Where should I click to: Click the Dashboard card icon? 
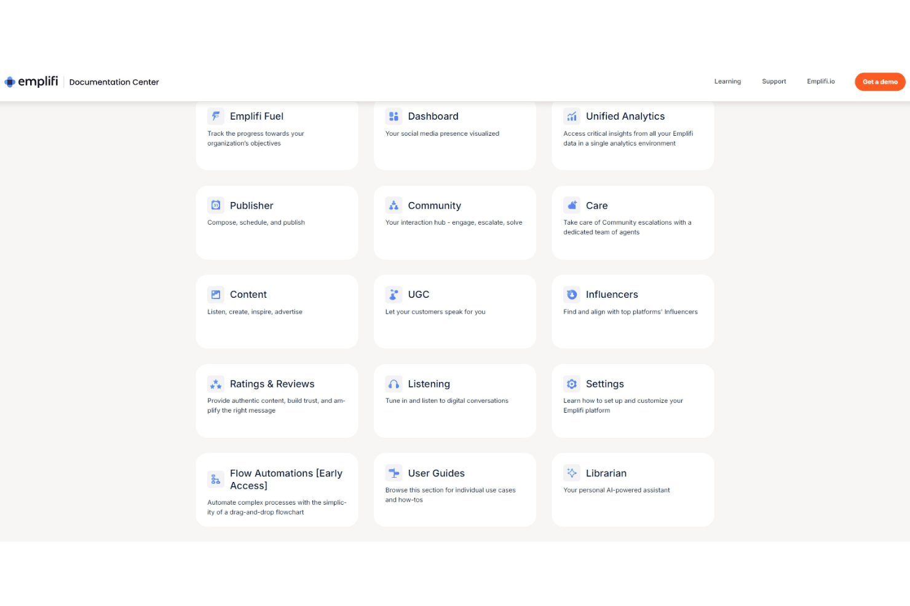click(x=394, y=116)
